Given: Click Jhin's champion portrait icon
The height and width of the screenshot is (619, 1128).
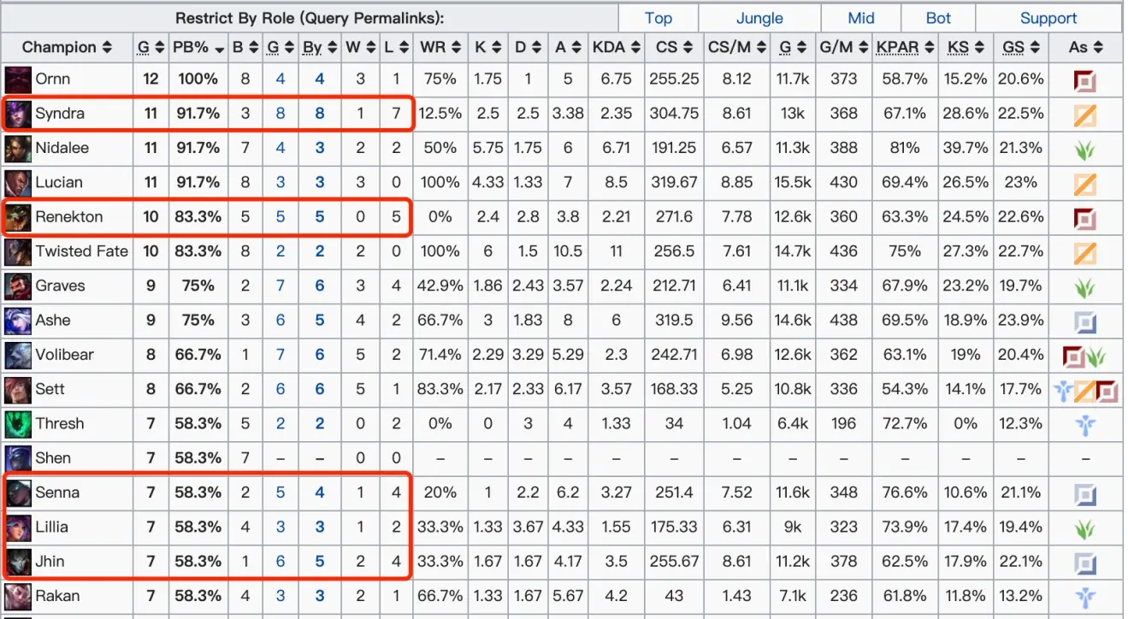Looking at the screenshot, I should coord(18,562).
